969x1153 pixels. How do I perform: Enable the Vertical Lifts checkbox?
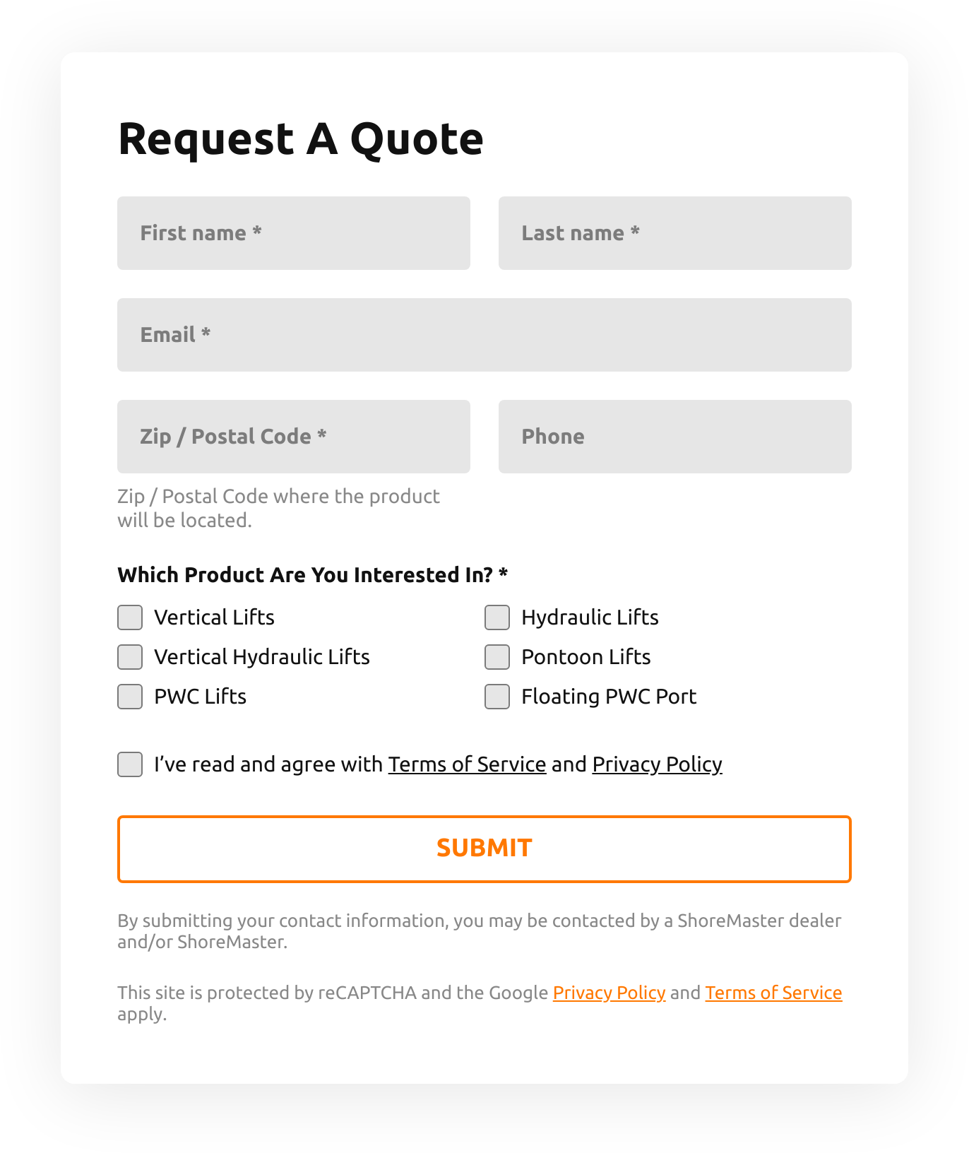pyautogui.click(x=129, y=617)
